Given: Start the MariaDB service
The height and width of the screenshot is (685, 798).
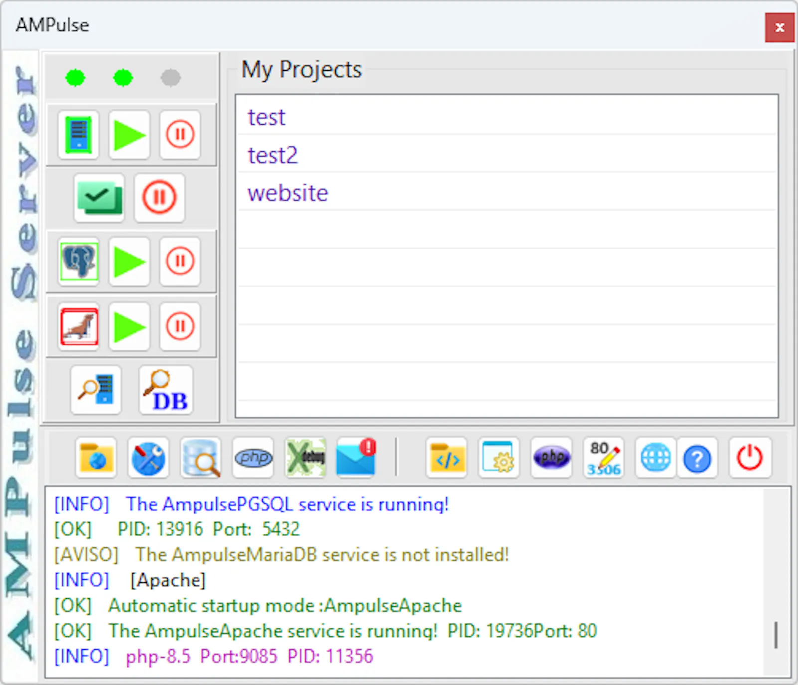Looking at the screenshot, I should (129, 327).
